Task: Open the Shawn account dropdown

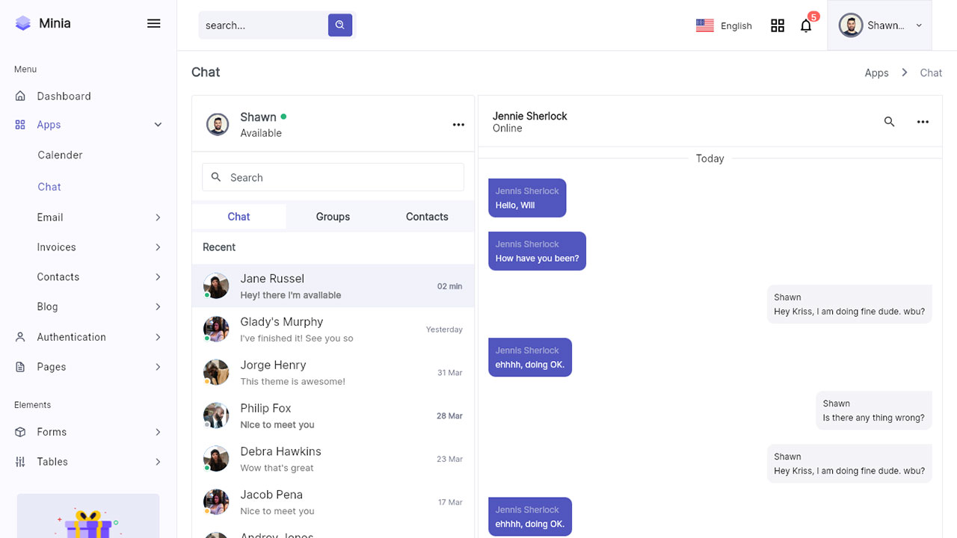Action: (880, 25)
